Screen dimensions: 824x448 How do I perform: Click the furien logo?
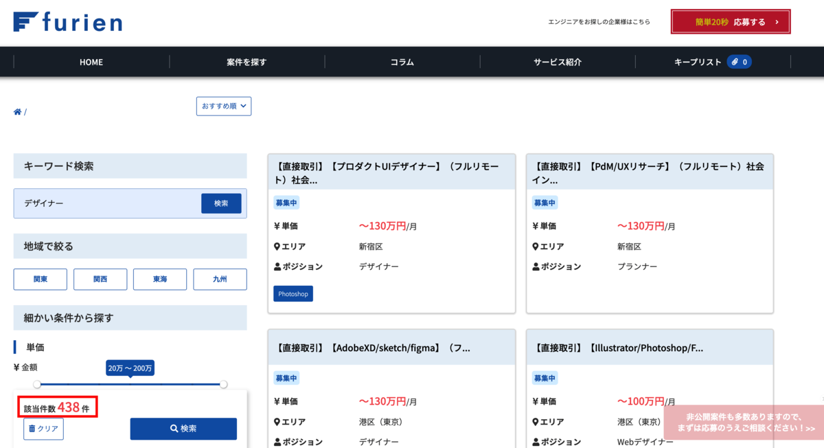(x=67, y=22)
